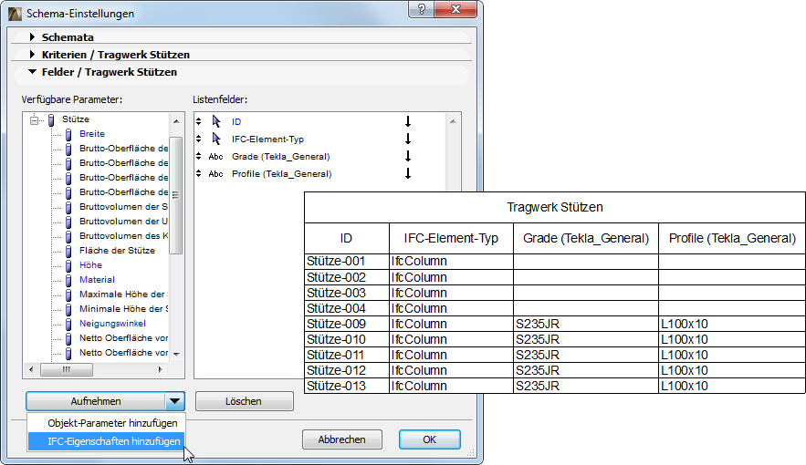
Task: Select the Höhe parameter
Action: 90,264
